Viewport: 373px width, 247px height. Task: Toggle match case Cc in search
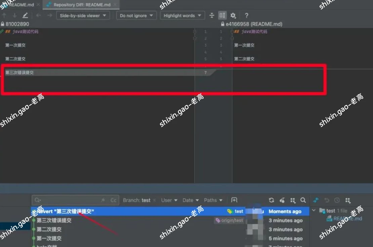[x=114, y=200]
